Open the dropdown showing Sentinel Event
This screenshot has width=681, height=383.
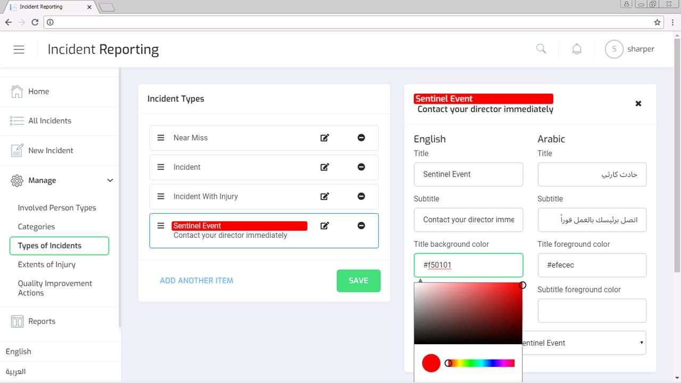[584, 343]
